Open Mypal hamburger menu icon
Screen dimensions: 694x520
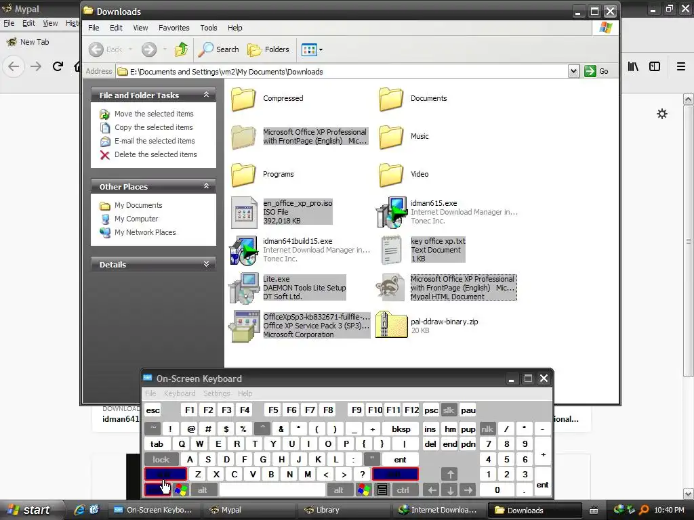(x=680, y=66)
